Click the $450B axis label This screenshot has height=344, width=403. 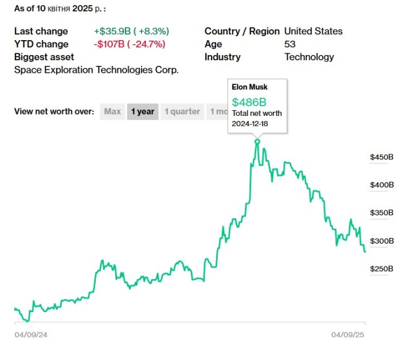[382, 157]
